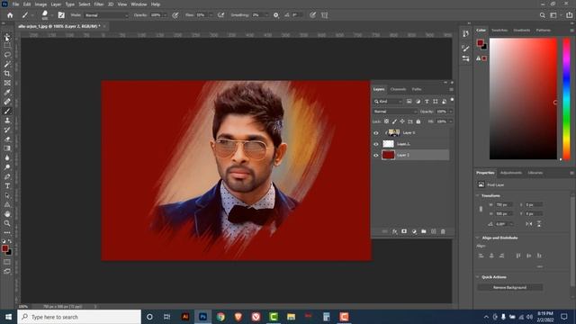
Task: Open the Gradients tab
Action: pyautogui.click(x=522, y=30)
